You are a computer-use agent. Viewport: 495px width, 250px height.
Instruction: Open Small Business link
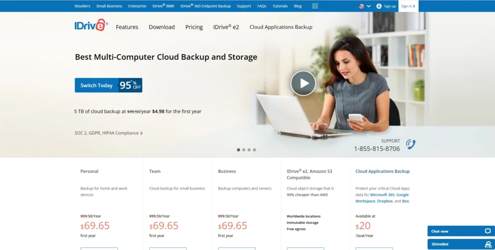coord(109,6)
